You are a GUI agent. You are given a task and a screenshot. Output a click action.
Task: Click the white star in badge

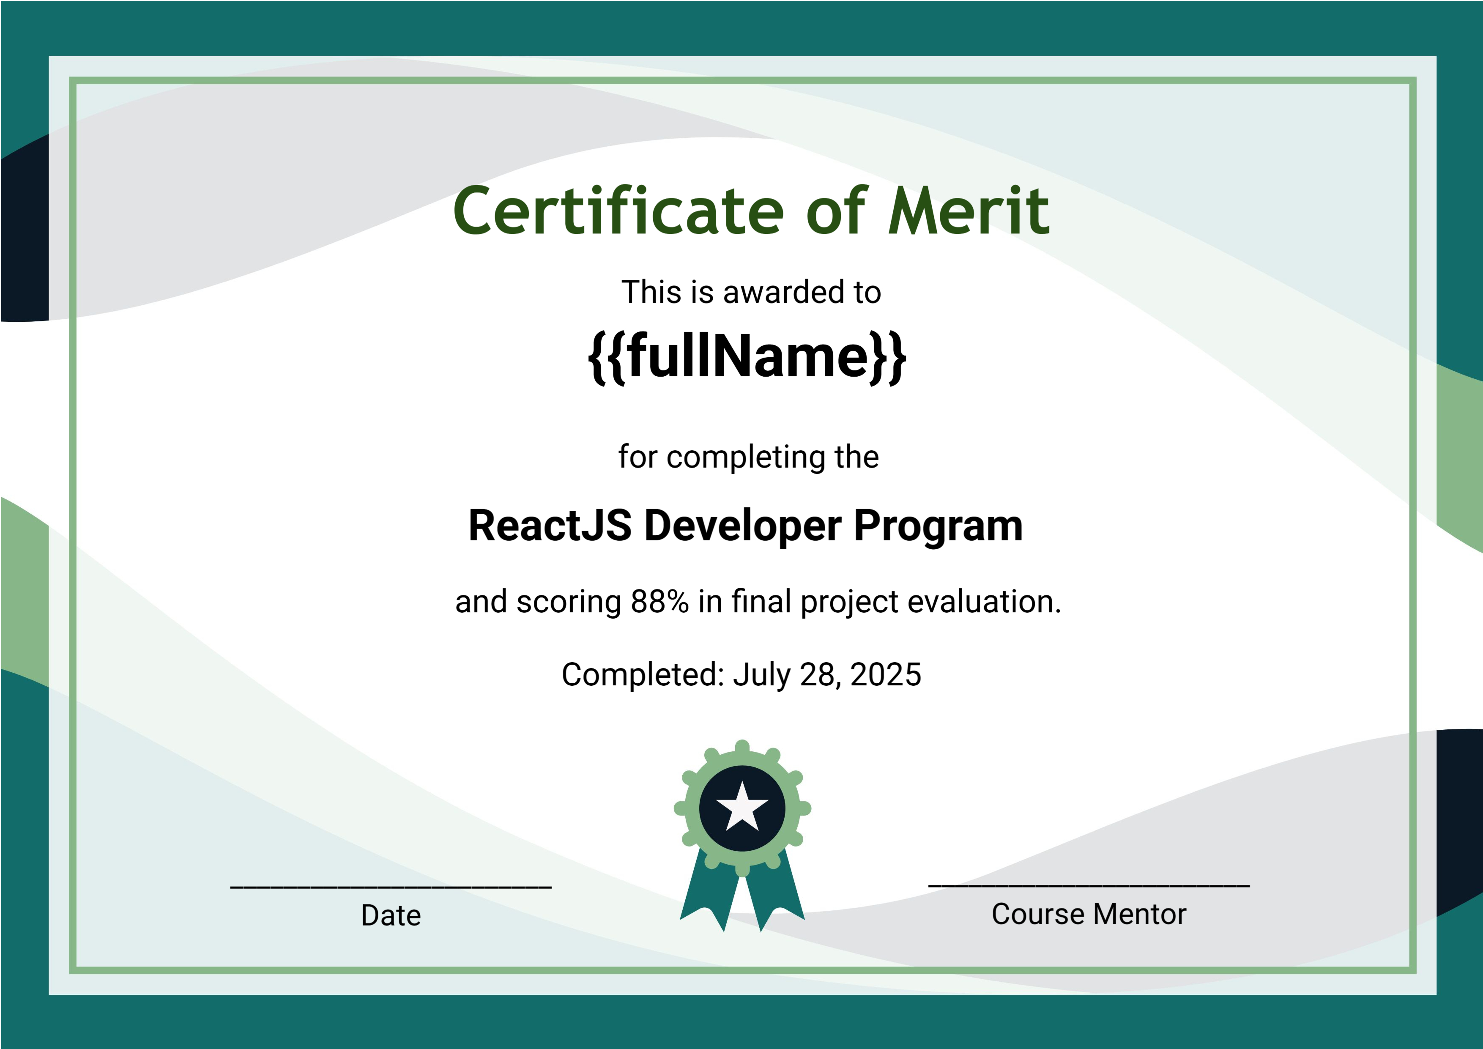pyautogui.click(x=742, y=808)
